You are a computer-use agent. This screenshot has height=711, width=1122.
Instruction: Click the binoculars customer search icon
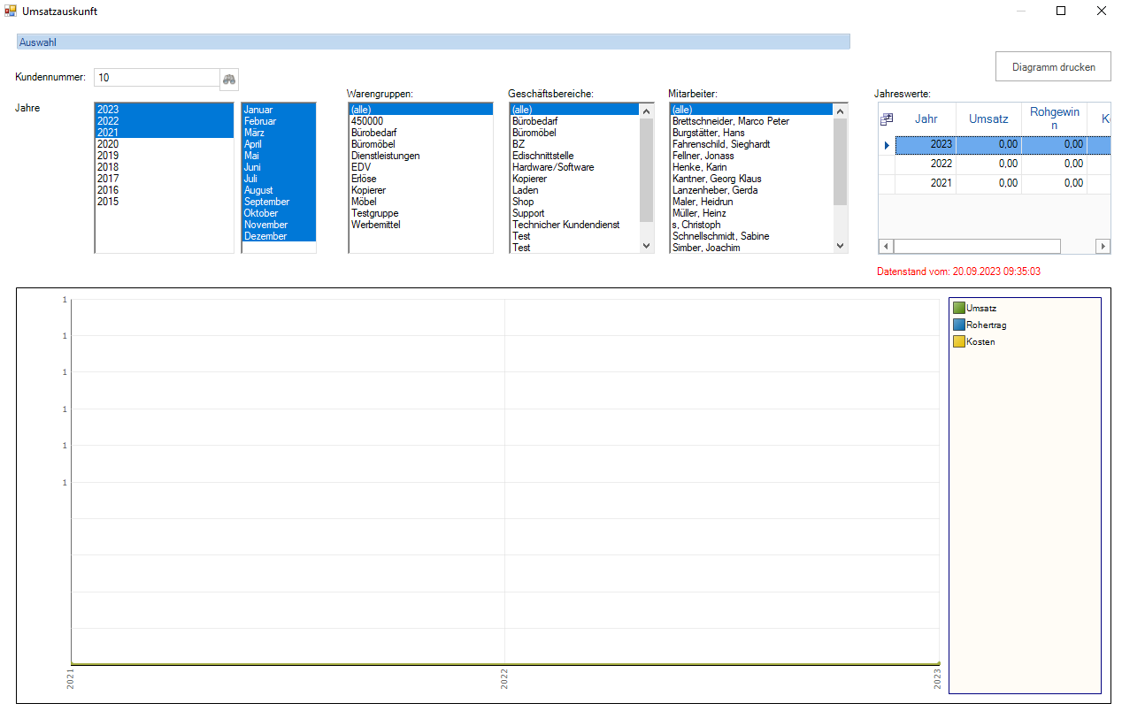coord(229,79)
